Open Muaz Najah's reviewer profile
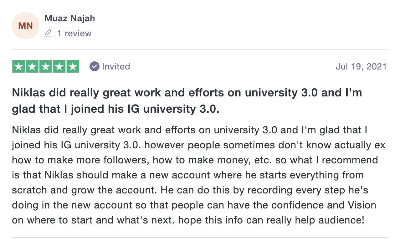400x241 pixels. pos(70,18)
